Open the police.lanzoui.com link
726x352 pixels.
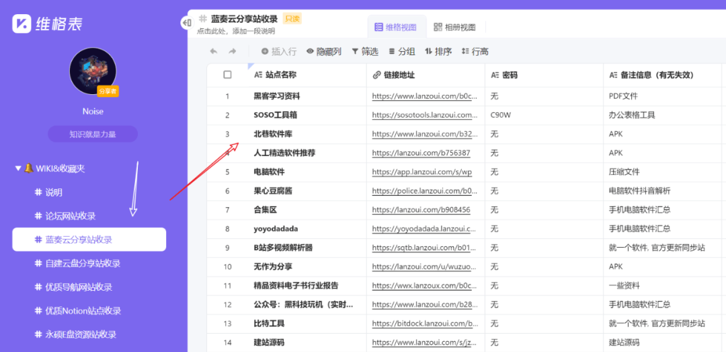pyautogui.click(x=424, y=190)
